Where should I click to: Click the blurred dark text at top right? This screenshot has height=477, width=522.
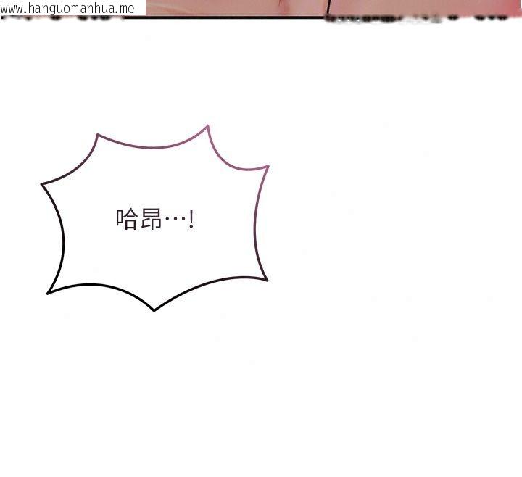pyautogui.click(x=416, y=19)
